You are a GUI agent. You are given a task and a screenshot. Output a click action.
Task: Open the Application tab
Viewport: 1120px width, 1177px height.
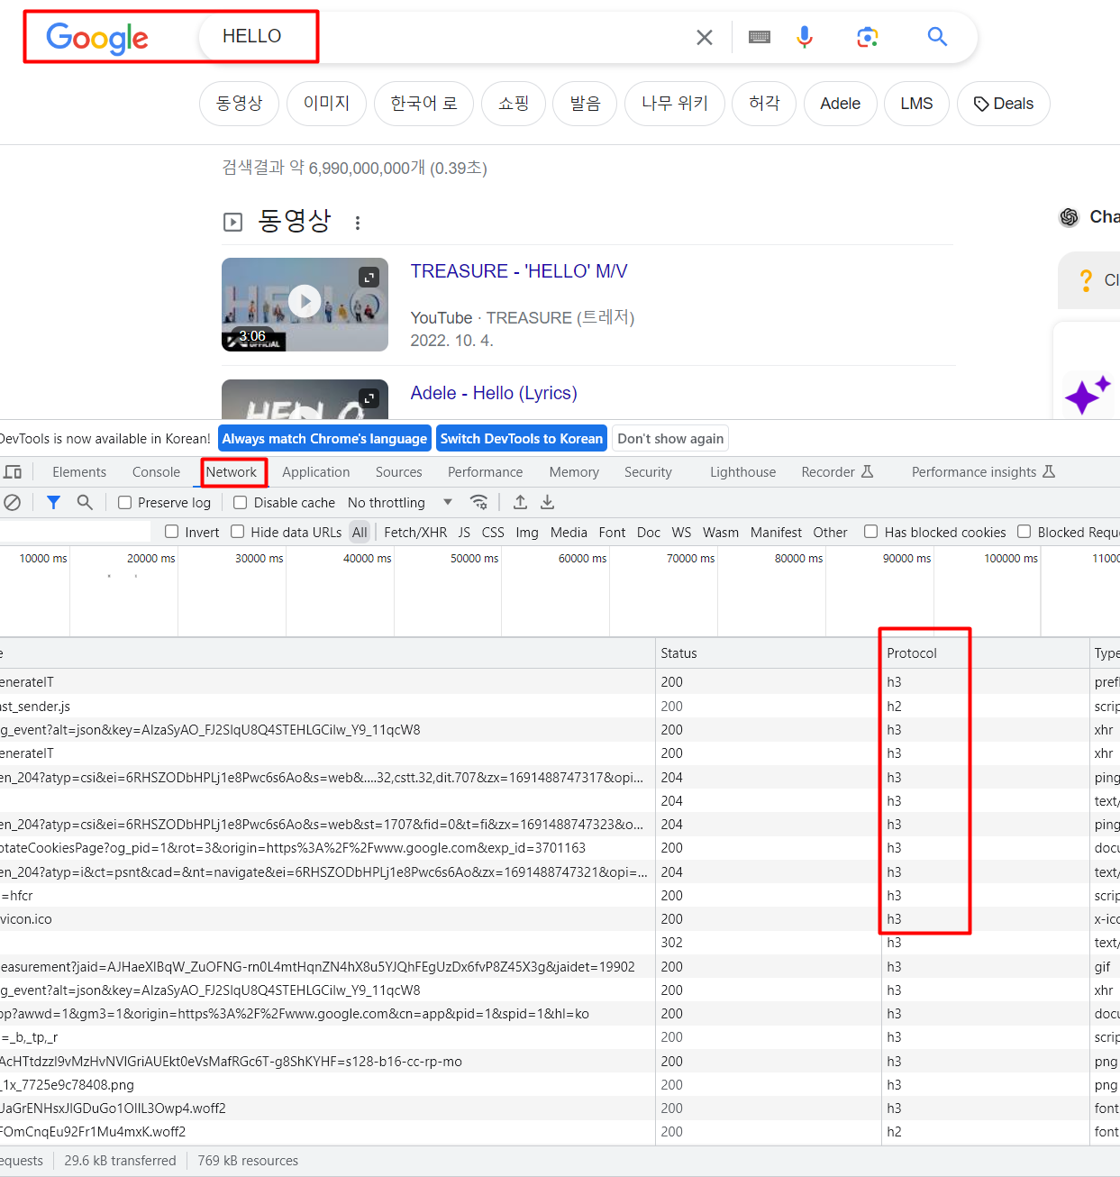(316, 472)
